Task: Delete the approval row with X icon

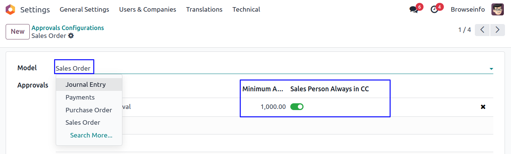Action: pyautogui.click(x=483, y=107)
